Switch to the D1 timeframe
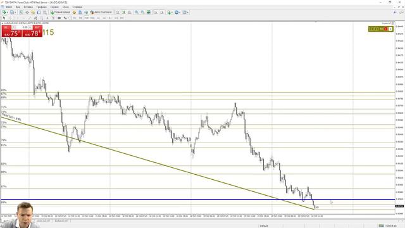 (x=110, y=18)
